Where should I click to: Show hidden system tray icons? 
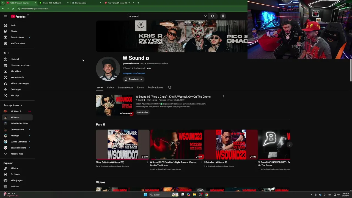311,195
